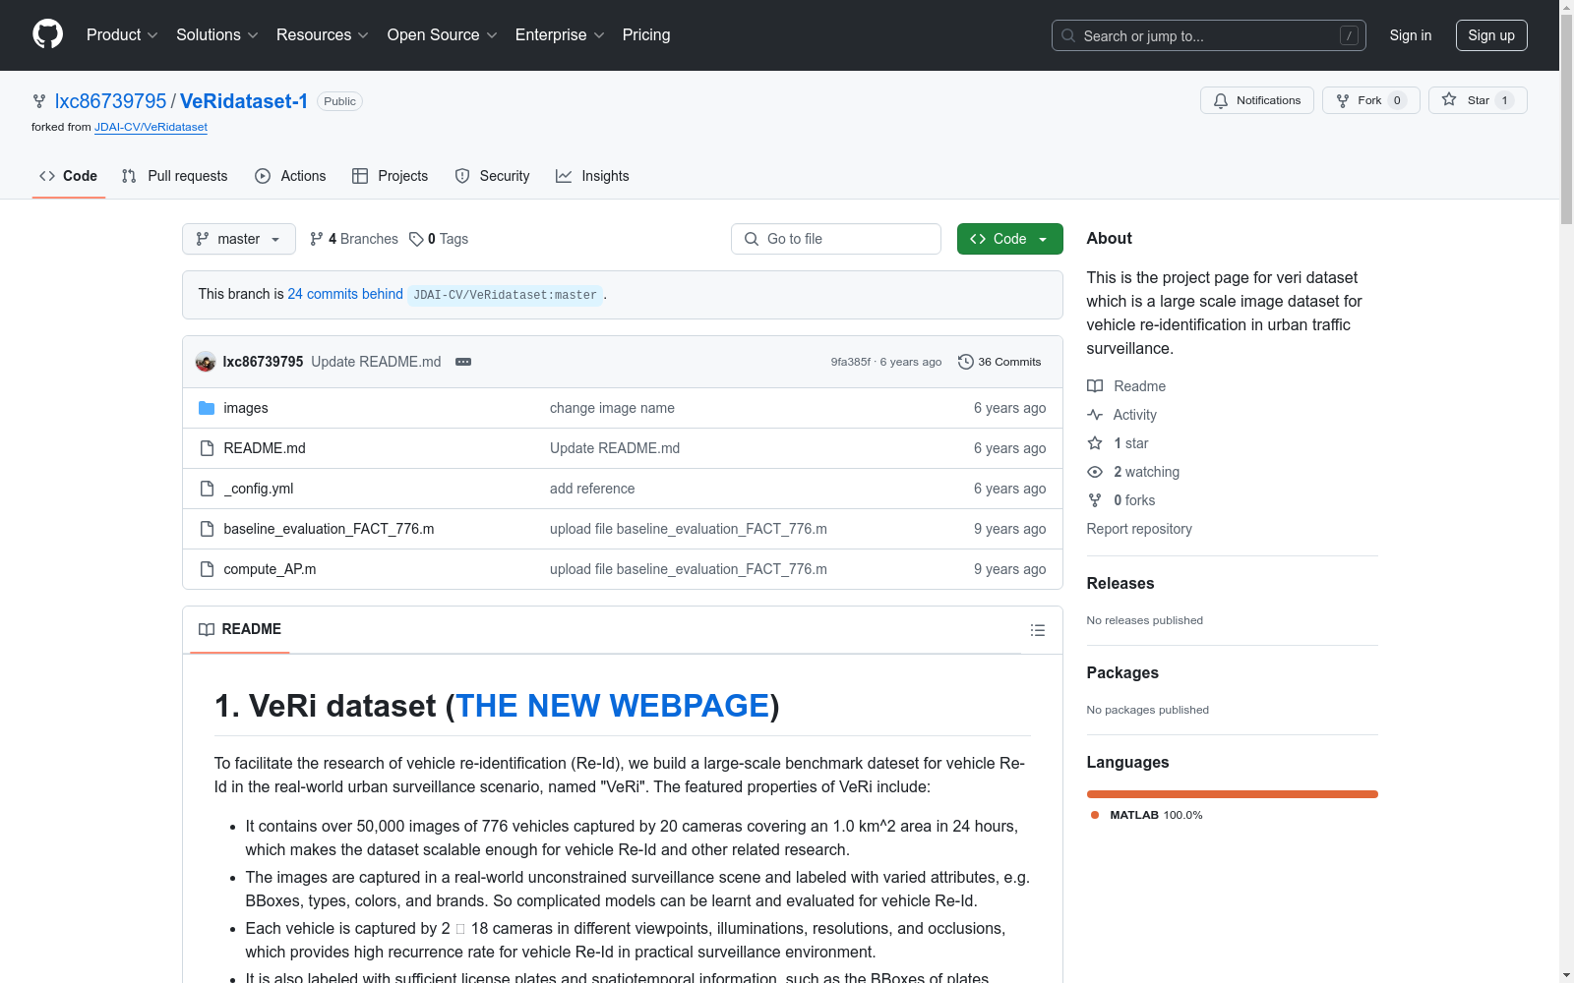Open the 9fa385f commit hash link
This screenshot has height=983, width=1574.
(x=851, y=362)
